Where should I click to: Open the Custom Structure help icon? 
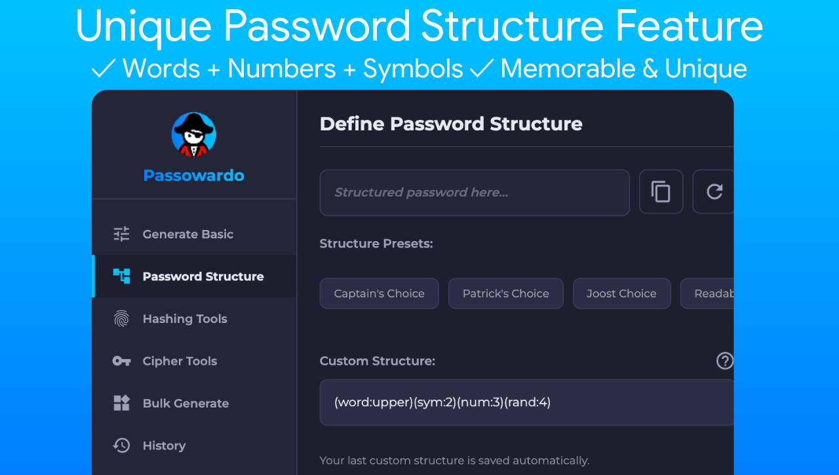724,361
